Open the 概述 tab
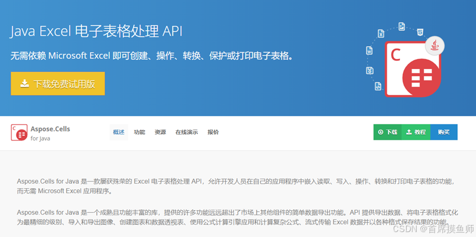Viewport: 476px width, 237px height. point(119,132)
